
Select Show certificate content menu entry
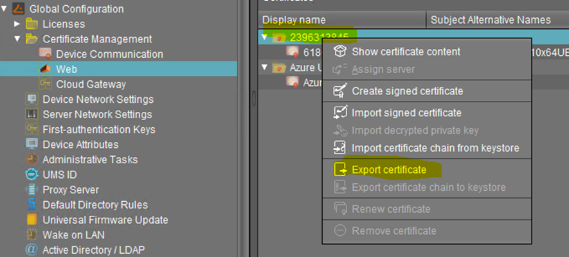(406, 51)
